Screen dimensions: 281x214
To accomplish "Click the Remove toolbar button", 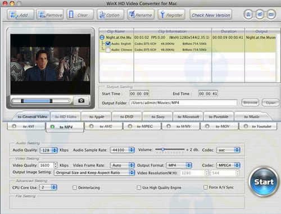I will [50, 15].
